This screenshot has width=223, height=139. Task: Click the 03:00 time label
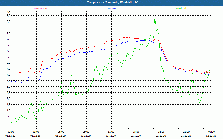point(37,132)
